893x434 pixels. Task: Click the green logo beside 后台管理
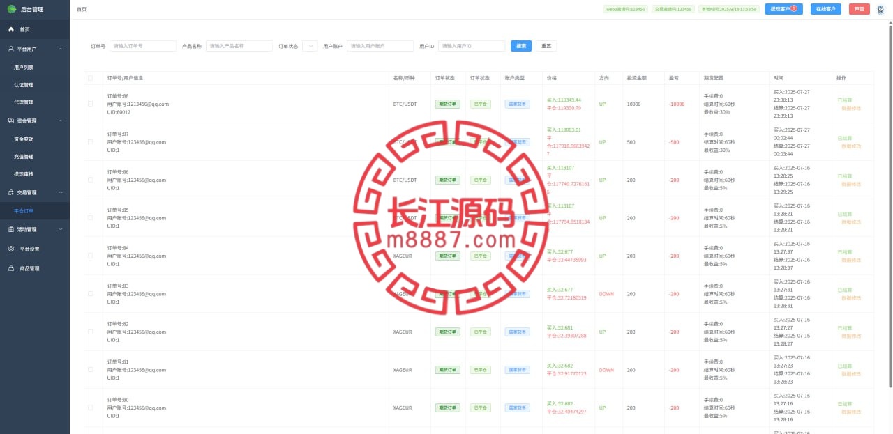(12, 9)
